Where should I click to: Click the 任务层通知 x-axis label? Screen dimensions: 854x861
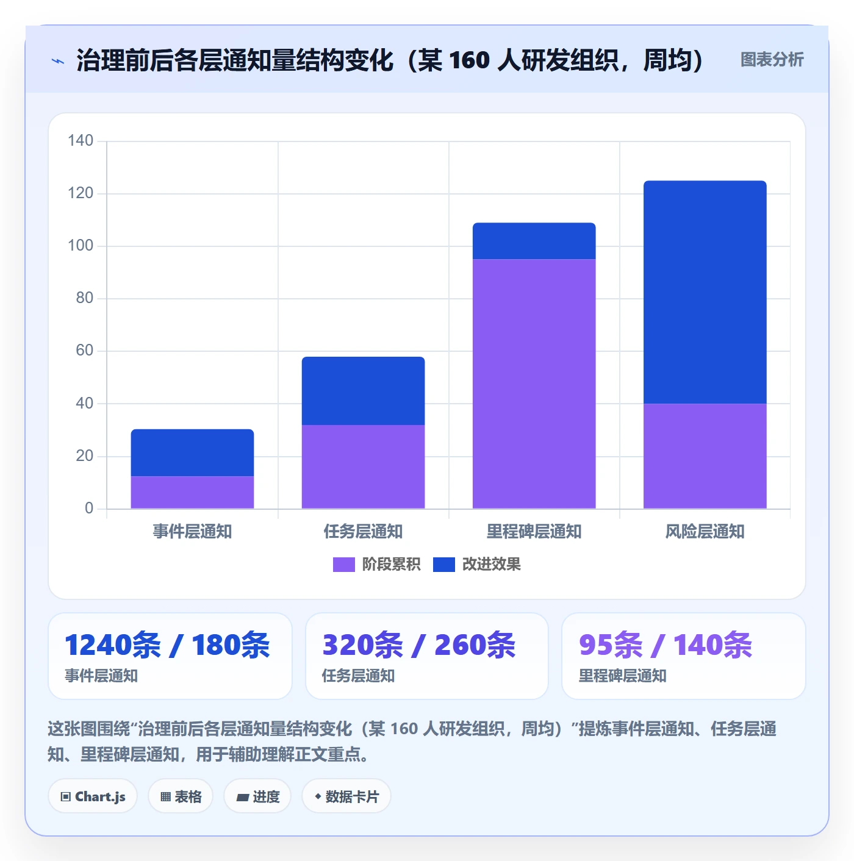(363, 532)
